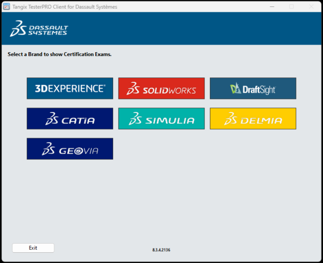This screenshot has width=323, height=263.
Task: Select the 3DEXPERIENCE brand tile
Action: (x=70, y=88)
